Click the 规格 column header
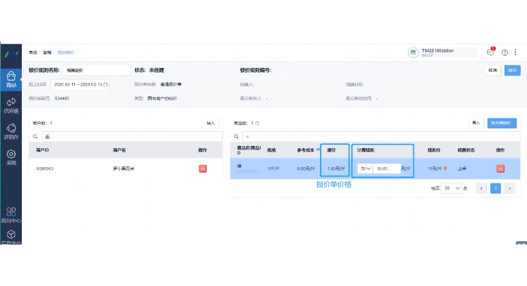This screenshot has width=527, height=286. (272, 150)
